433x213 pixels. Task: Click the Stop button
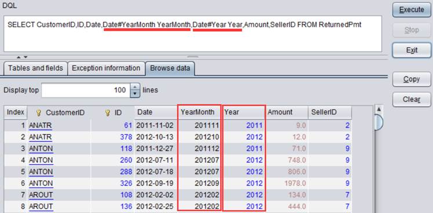[x=412, y=30]
